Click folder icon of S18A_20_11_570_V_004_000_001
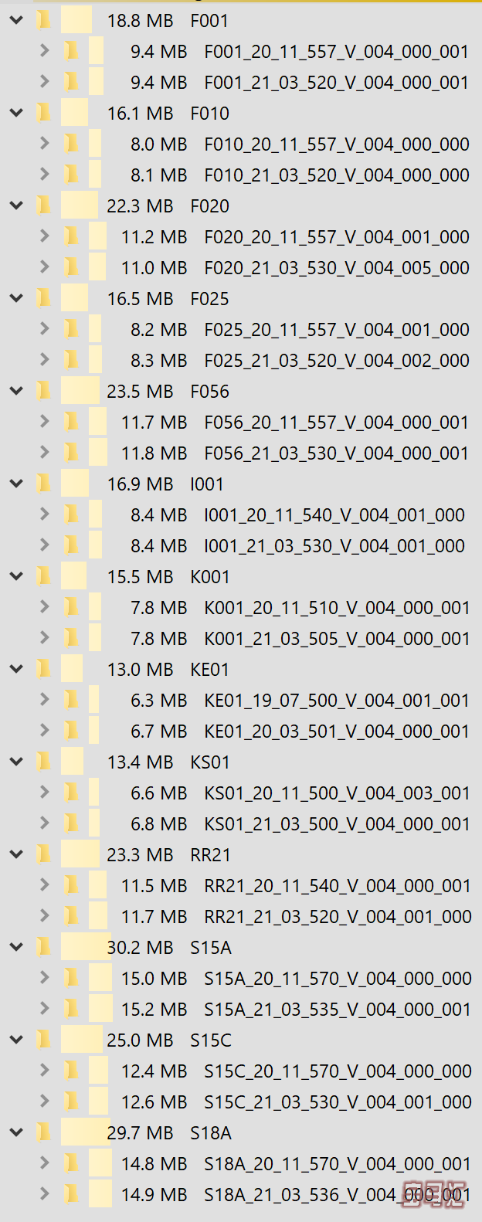The image size is (482, 1222). coord(71,1164)
